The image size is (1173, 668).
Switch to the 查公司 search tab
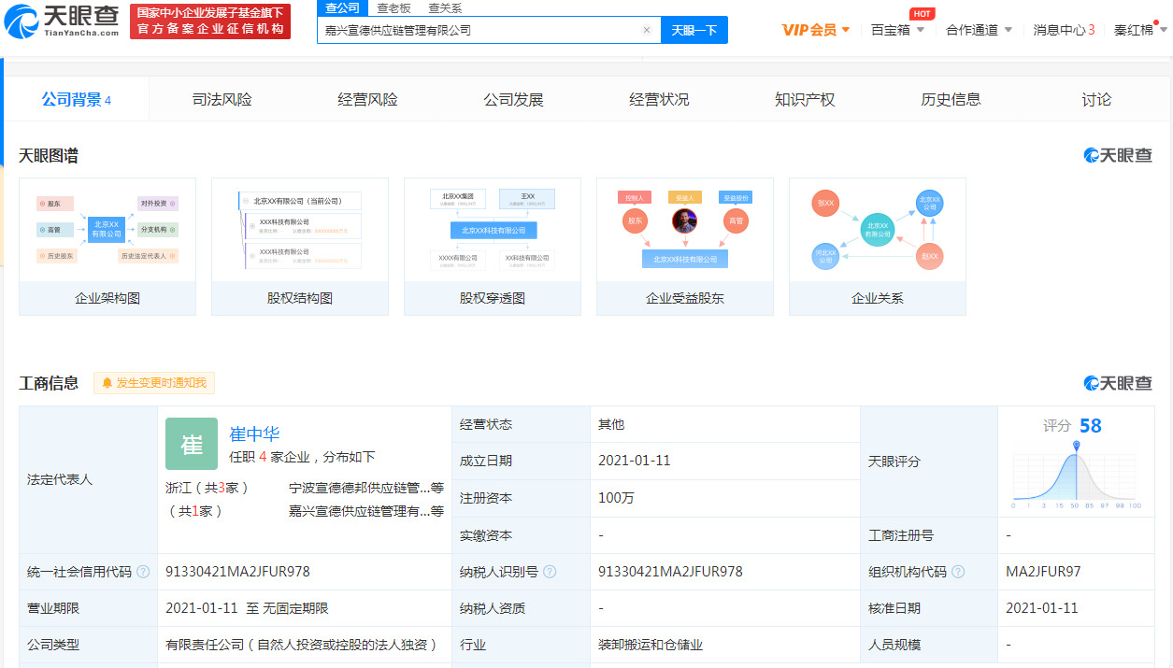(x=342, y=8)
